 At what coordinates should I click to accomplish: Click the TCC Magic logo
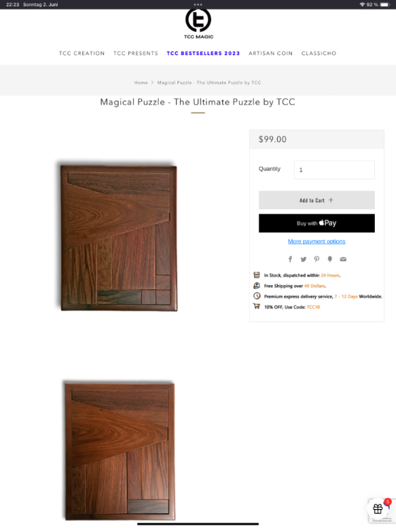[198, 24]
